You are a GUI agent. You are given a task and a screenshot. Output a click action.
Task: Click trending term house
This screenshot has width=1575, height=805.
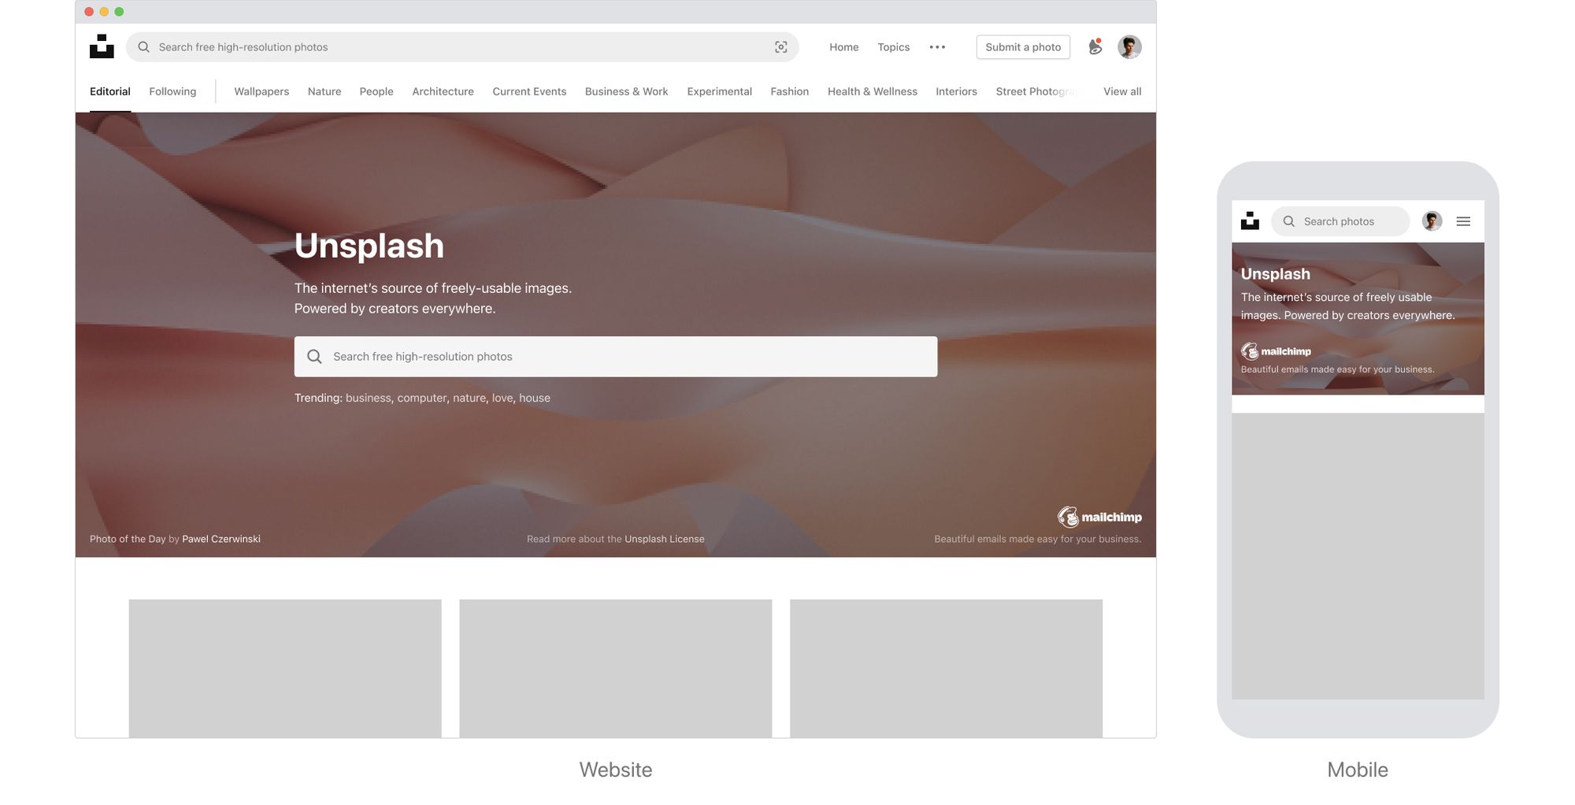535,398
